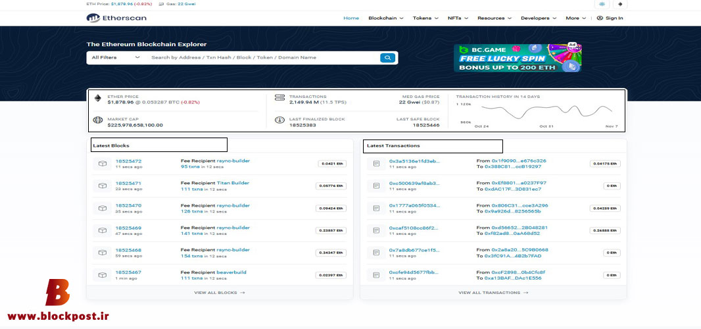Click the Sign In link
Viewport: 701px width, 329px height.
[614, 18]
